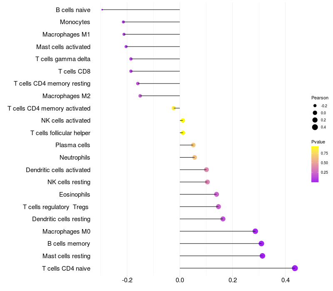Click the 0.4 x-axis tick label
Screen dimensions: 333x291
click(x=286, y=280)
